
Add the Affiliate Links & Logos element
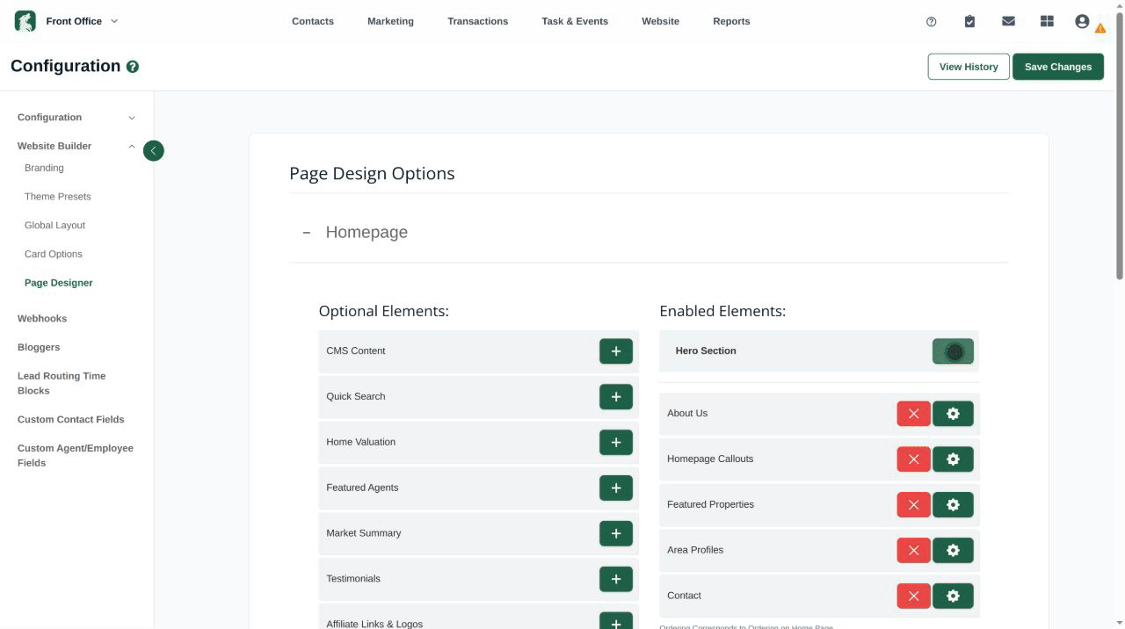coord(615,622)
